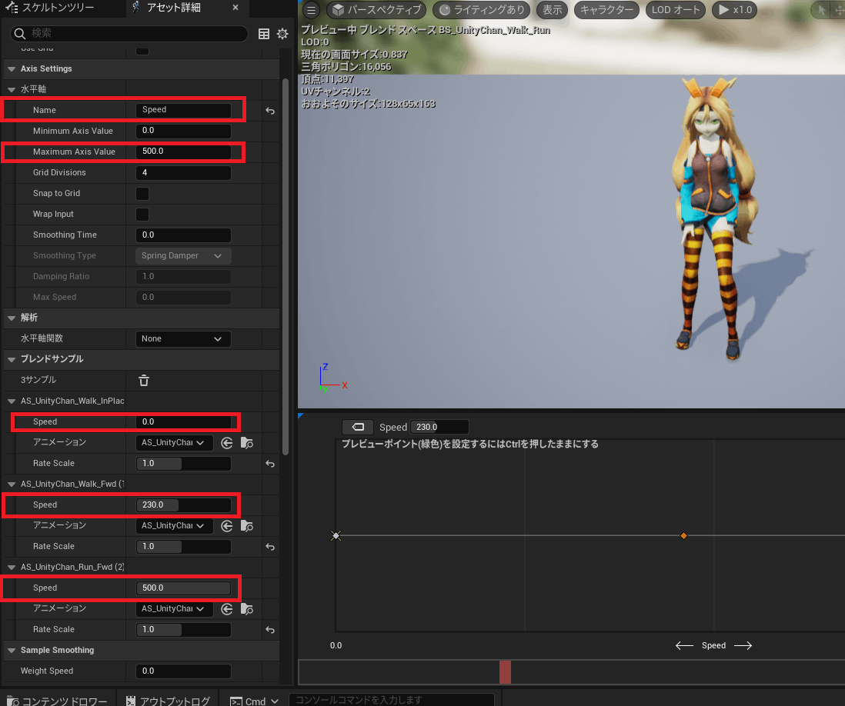Open the Cmd console type dropdown
845x706 pixels.
[255, 701]
